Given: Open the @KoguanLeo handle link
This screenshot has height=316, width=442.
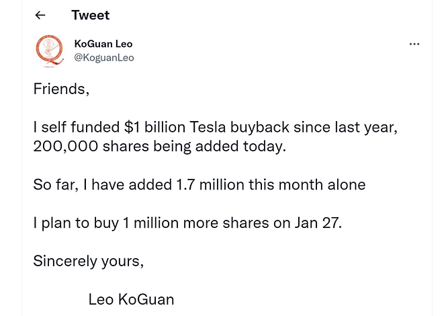Looking at the screenshot, I should pos(103,58).
